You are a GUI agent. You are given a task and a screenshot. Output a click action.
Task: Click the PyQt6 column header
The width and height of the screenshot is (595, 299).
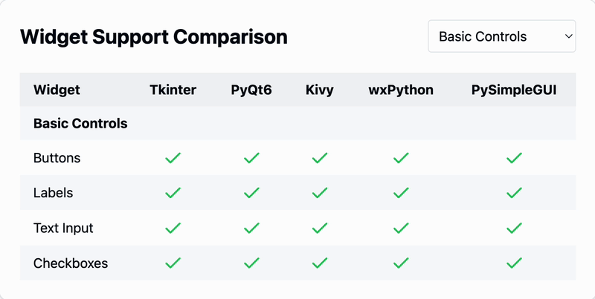click(251, 91)
